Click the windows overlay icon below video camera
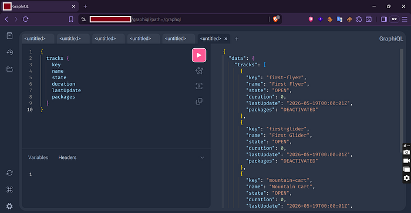Viewport: 411px width, 213px height. click(406, 169)
